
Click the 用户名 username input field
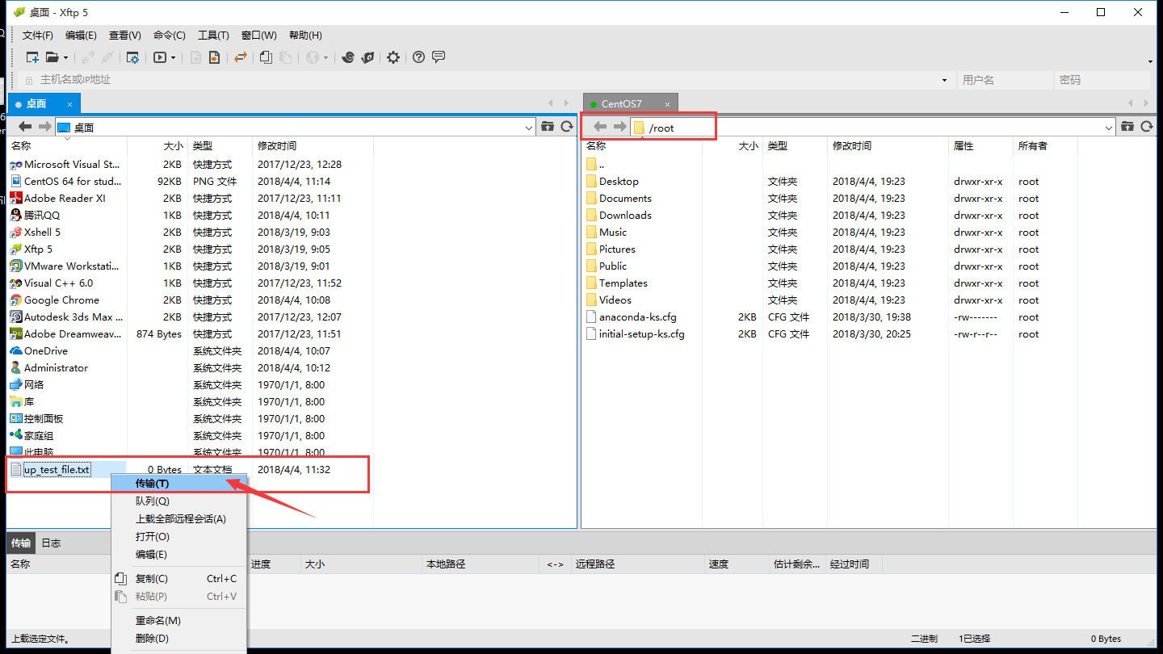tap(1004, 80)
